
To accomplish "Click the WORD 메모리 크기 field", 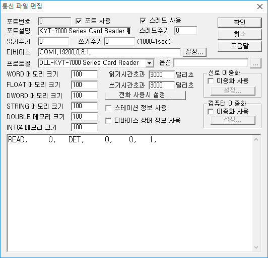I will 85,74.
